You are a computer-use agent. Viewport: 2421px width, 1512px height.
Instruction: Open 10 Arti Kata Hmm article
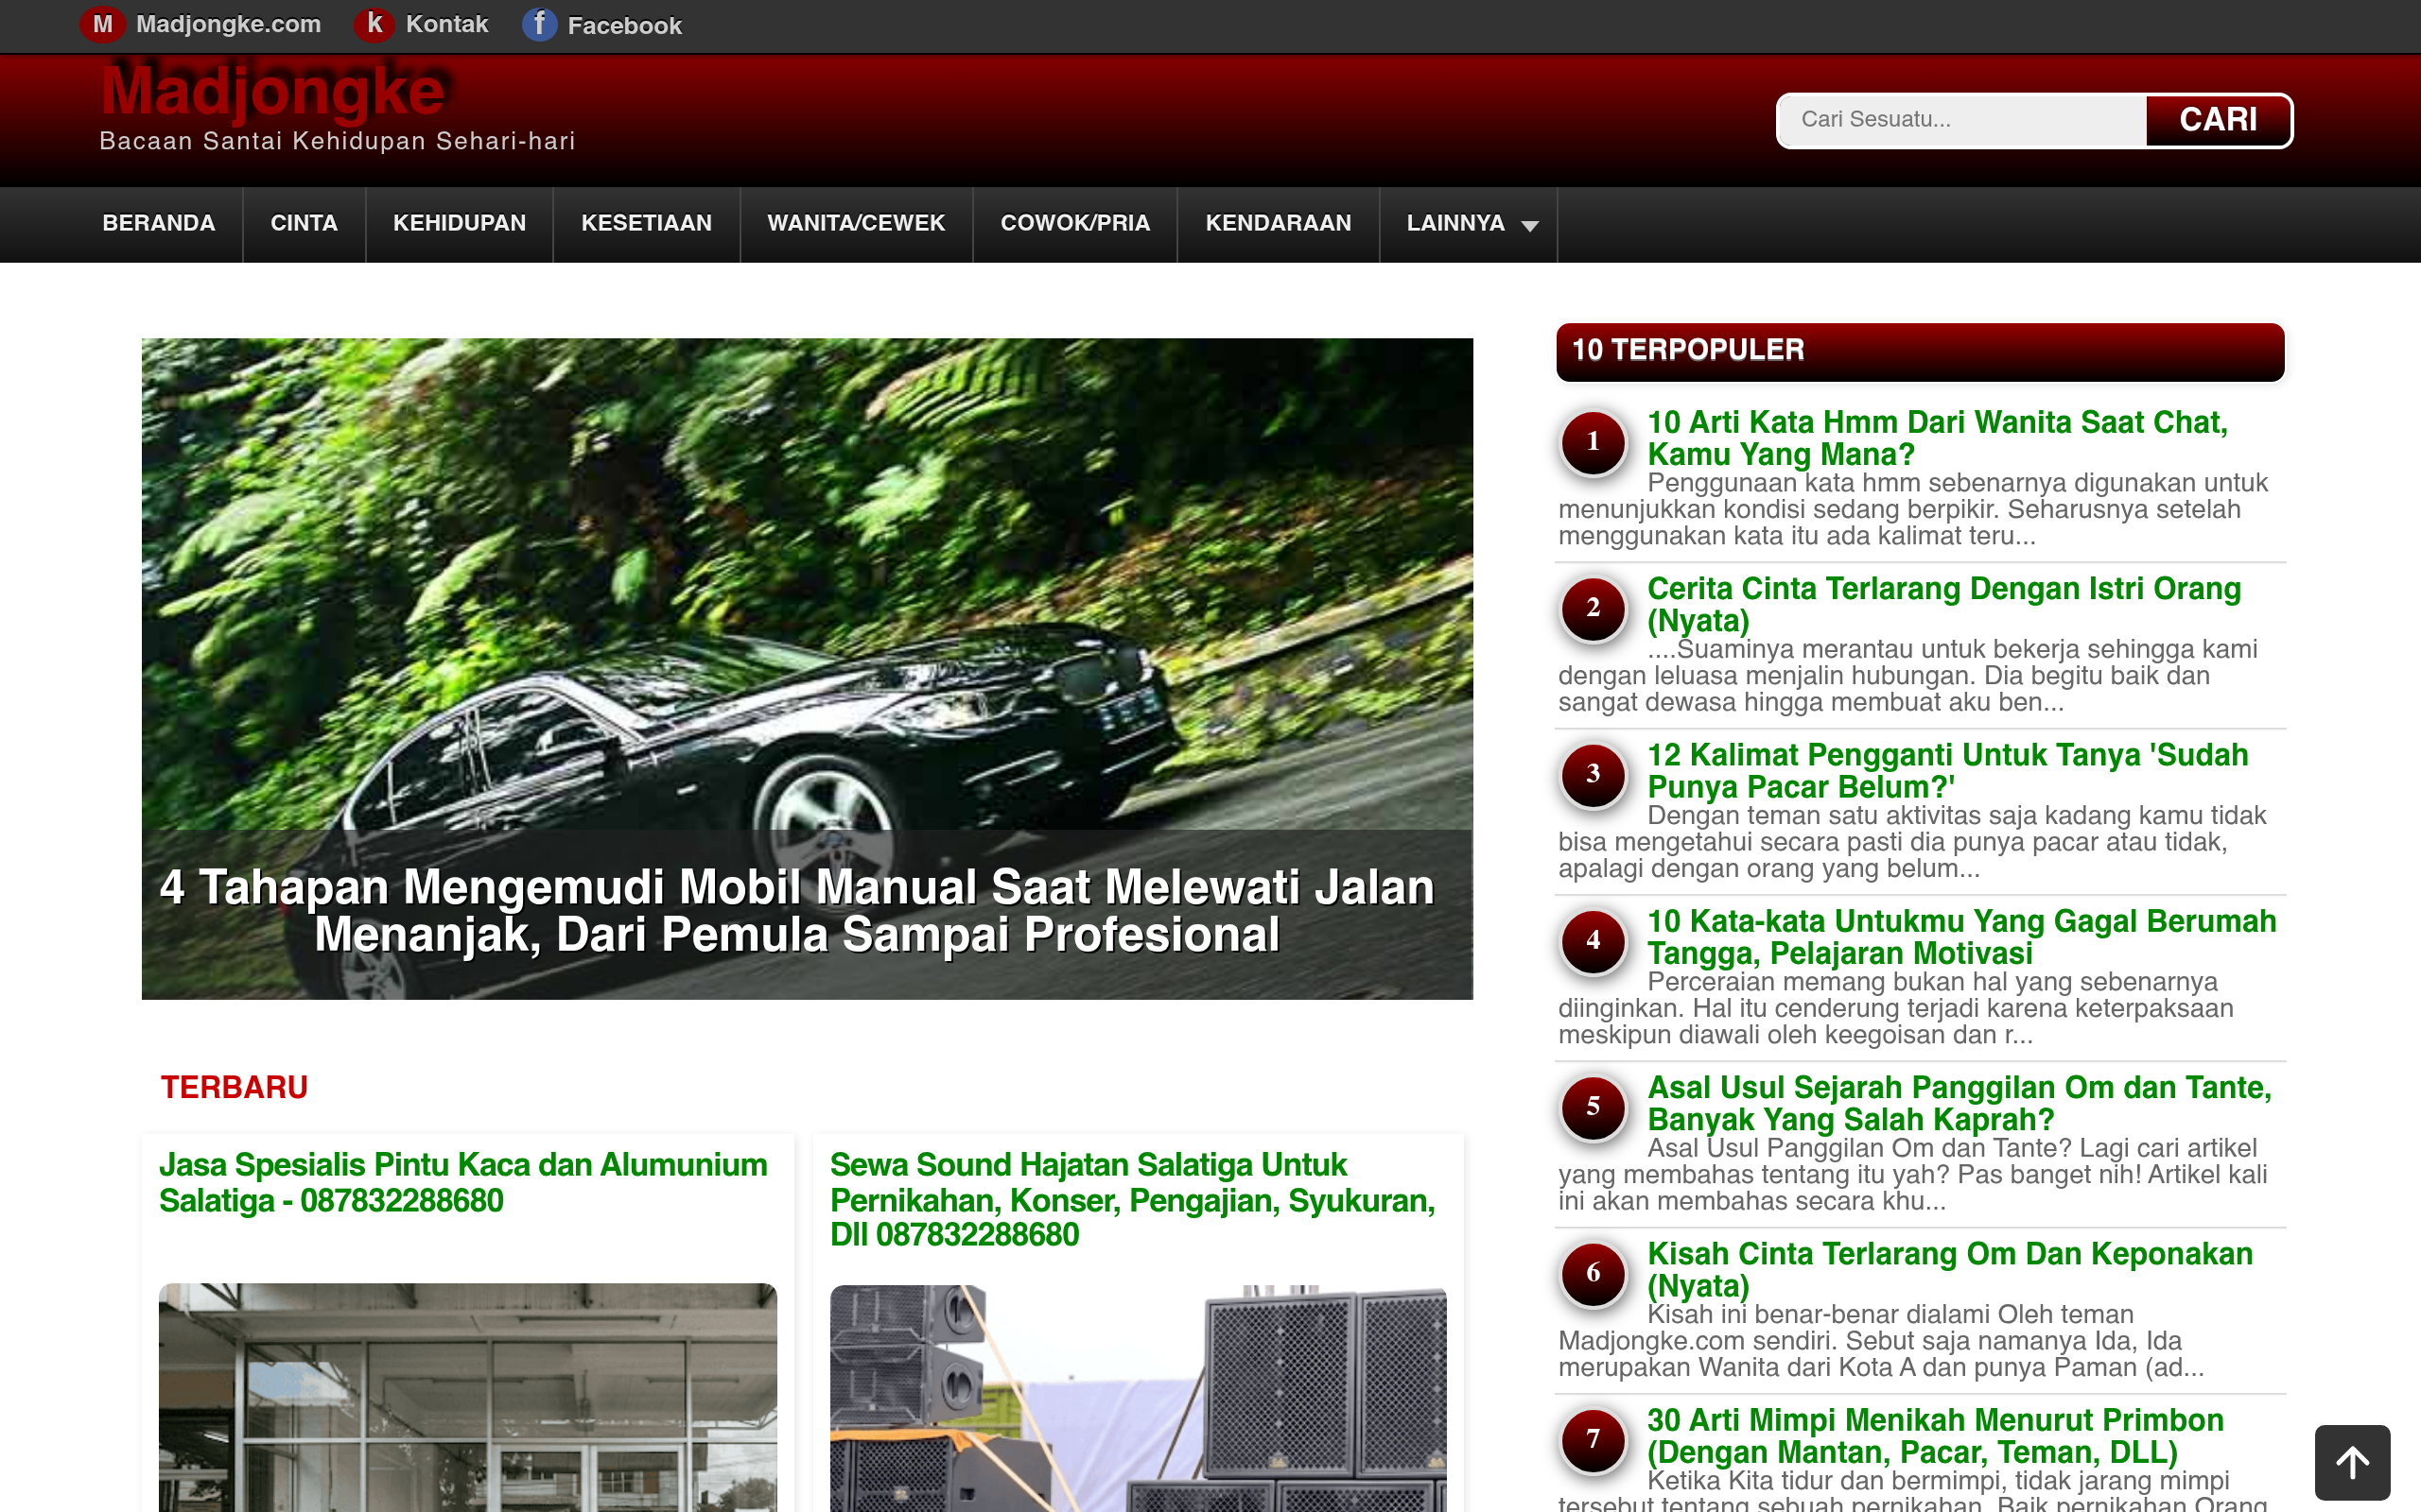tap(1937, 438)
